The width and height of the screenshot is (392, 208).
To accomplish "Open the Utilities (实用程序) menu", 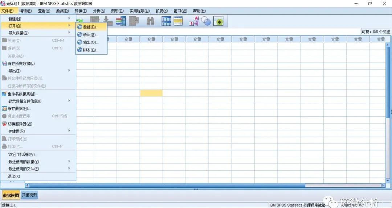I will click(x=139, y=11).
